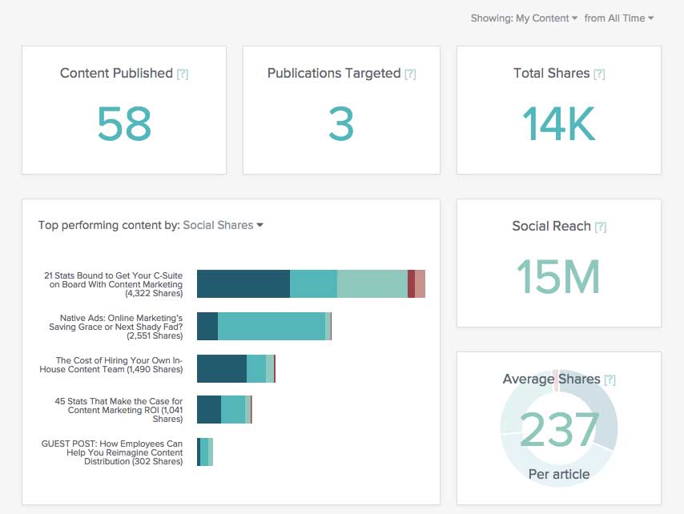Screen dimensions: 684x514
Task: Click dark red segment of 21 Stats bar
Action: click(411, 283)
